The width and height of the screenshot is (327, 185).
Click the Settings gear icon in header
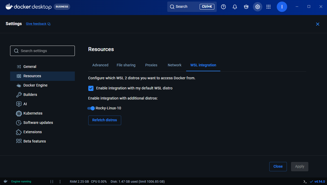(258, 7)
